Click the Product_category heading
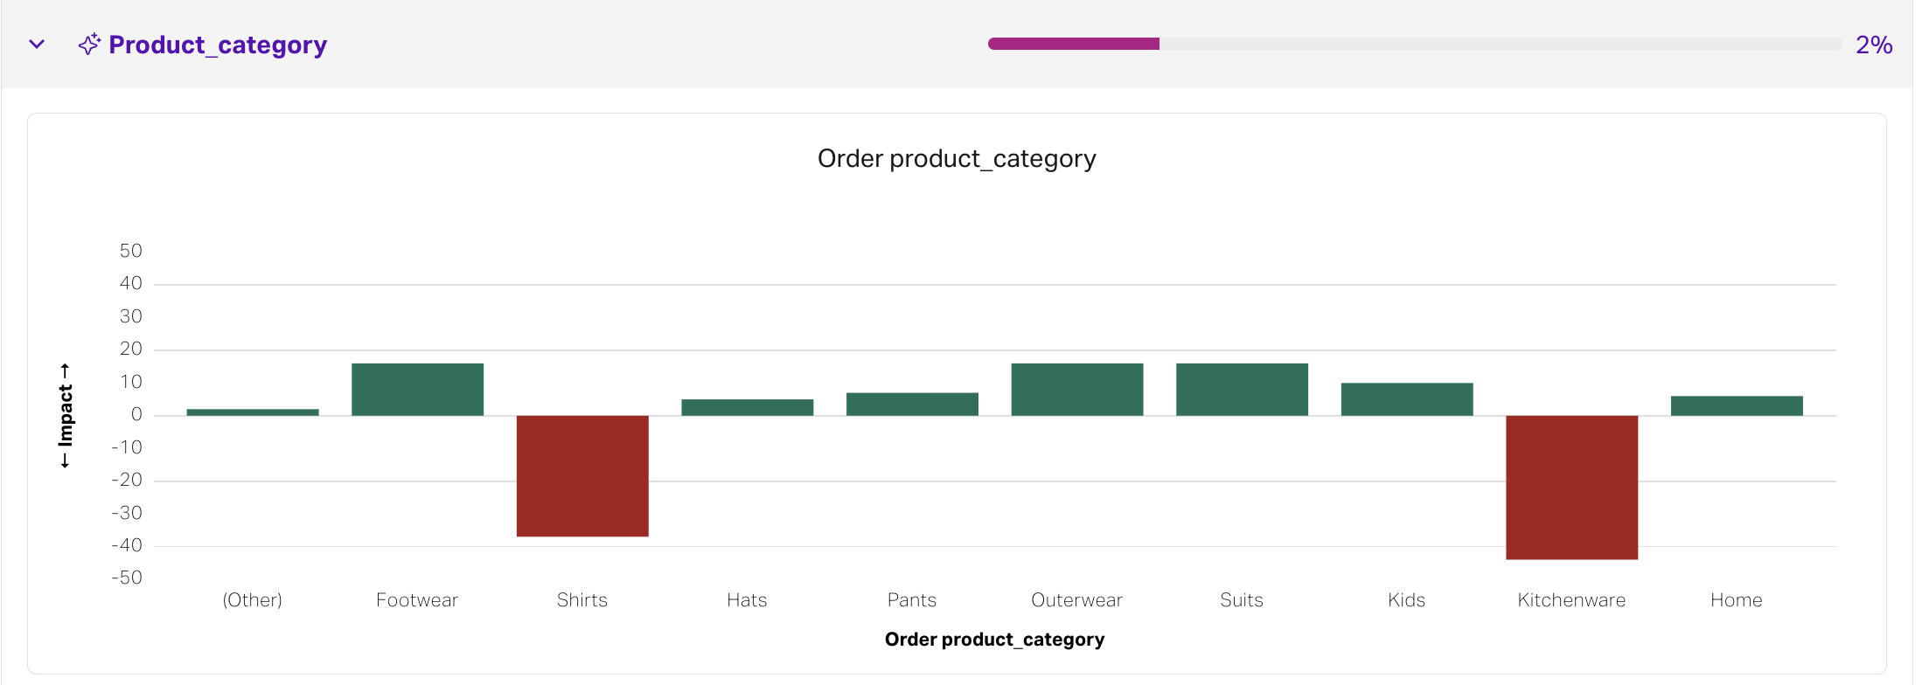The image size is (1929, 685). coord(218,45)
